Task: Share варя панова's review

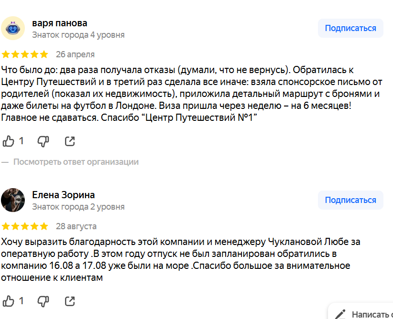Action: pyautogui.click(x=70, y=141)
